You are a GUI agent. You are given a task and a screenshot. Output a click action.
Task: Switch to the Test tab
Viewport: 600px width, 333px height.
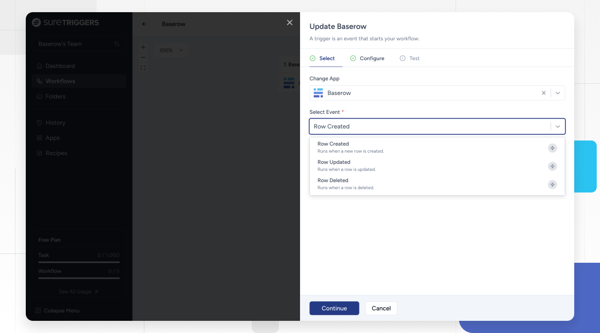[410, 59]
